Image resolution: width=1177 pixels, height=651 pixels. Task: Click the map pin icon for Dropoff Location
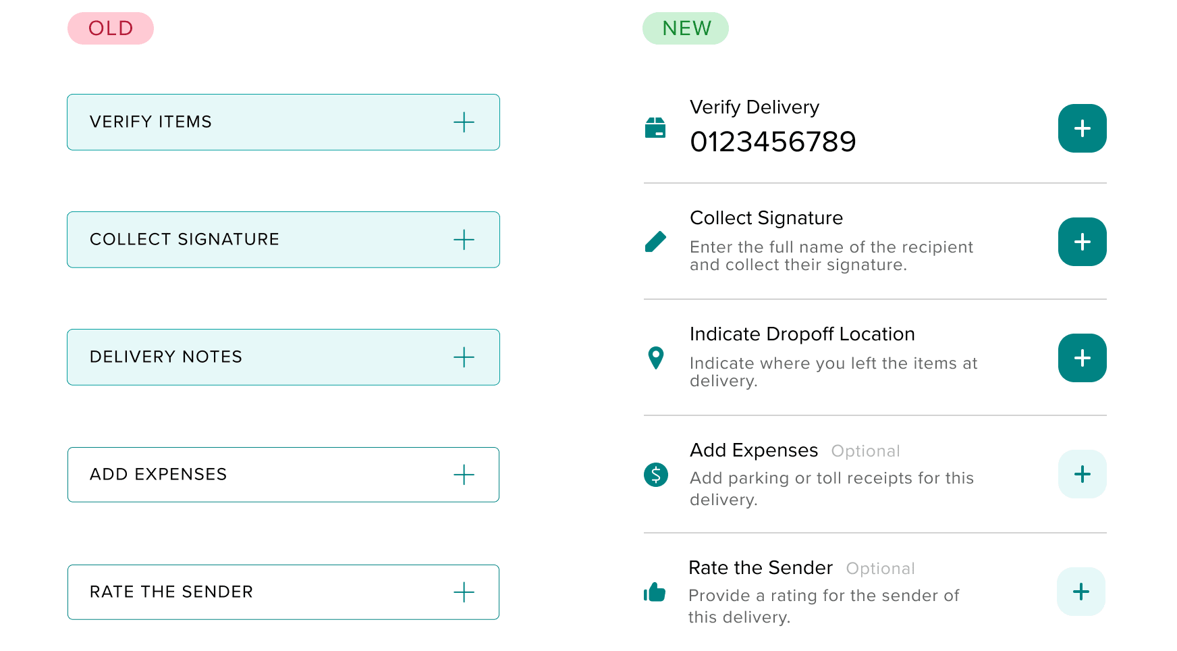click(655, 358)
